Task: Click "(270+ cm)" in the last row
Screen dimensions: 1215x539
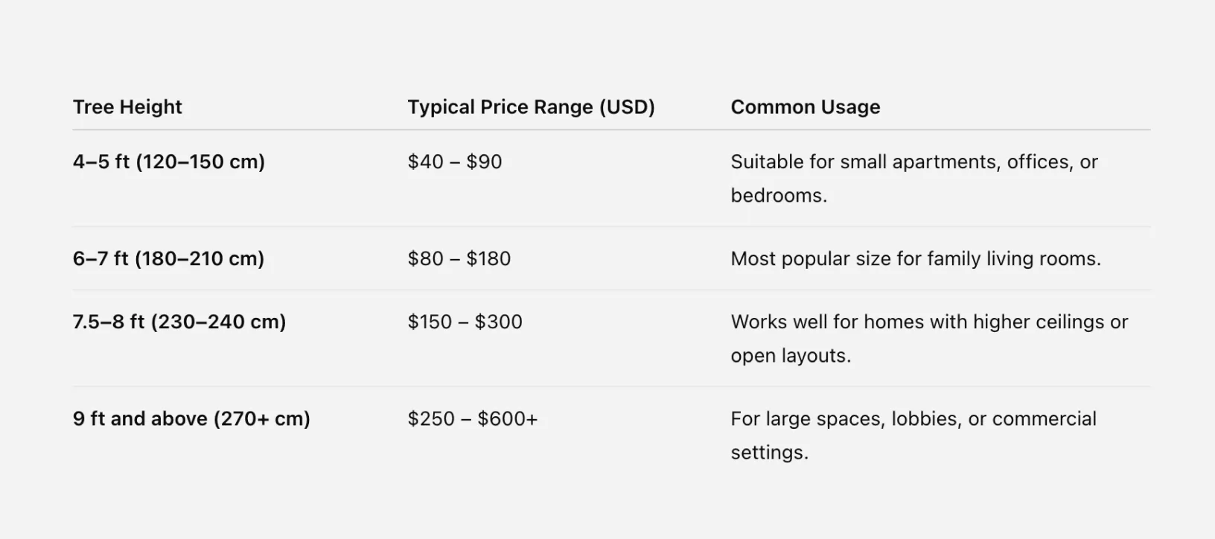Action: pyautogui.click(x=262, y=419)
